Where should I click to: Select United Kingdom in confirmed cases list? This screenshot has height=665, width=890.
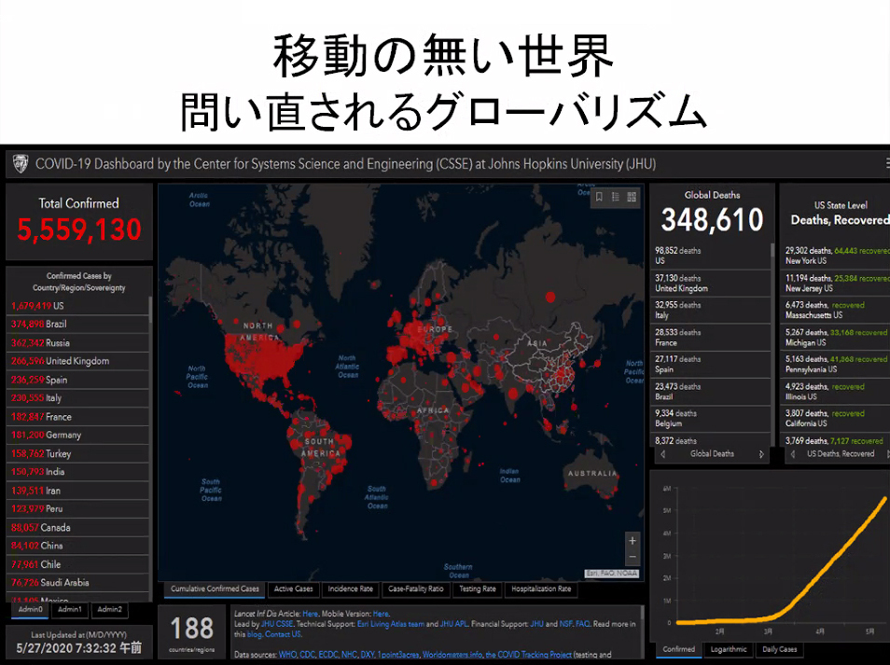pyautogui.click(x=77, y=361)
